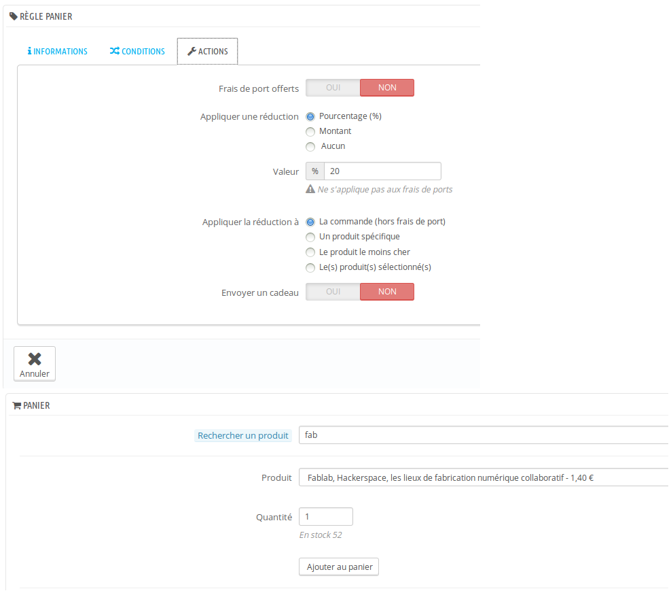Set Envoyer un cadeau to NON
671x591 pixels.
[387, 292]
